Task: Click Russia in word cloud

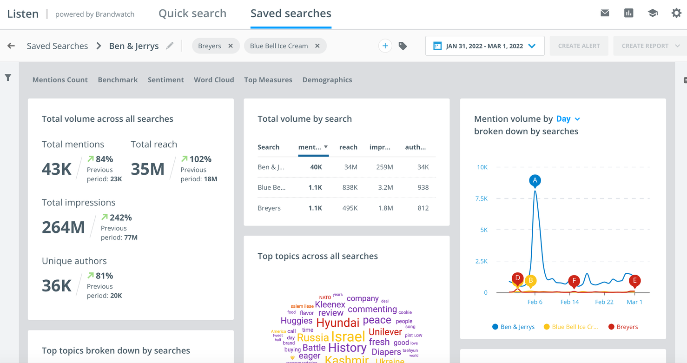Action: pos(313,337)
